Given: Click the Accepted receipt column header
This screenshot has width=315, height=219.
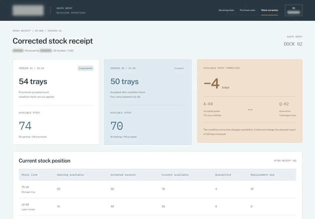Looking at the screenshot, I should [123, 175].
